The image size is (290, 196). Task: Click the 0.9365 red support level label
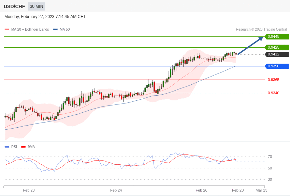[274, 80]
